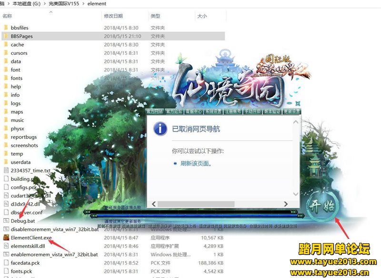Open 官方论坛 in the launcher menu
This screenshot has height=278, width=381.
pyautogui.click(x=174, y=111)
